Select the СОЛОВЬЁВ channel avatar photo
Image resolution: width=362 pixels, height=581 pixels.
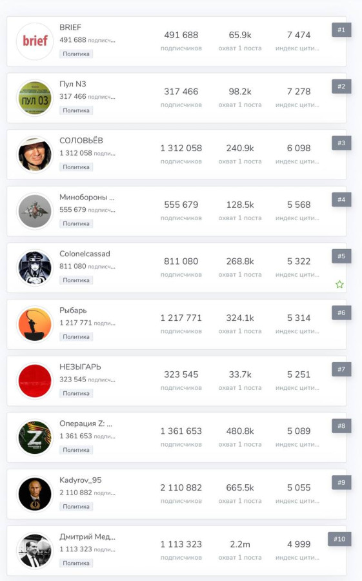35,154
